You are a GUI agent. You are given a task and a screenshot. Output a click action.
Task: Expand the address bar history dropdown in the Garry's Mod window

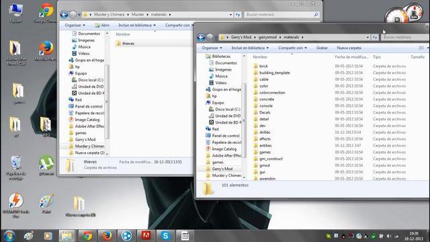tap(368, 38)
